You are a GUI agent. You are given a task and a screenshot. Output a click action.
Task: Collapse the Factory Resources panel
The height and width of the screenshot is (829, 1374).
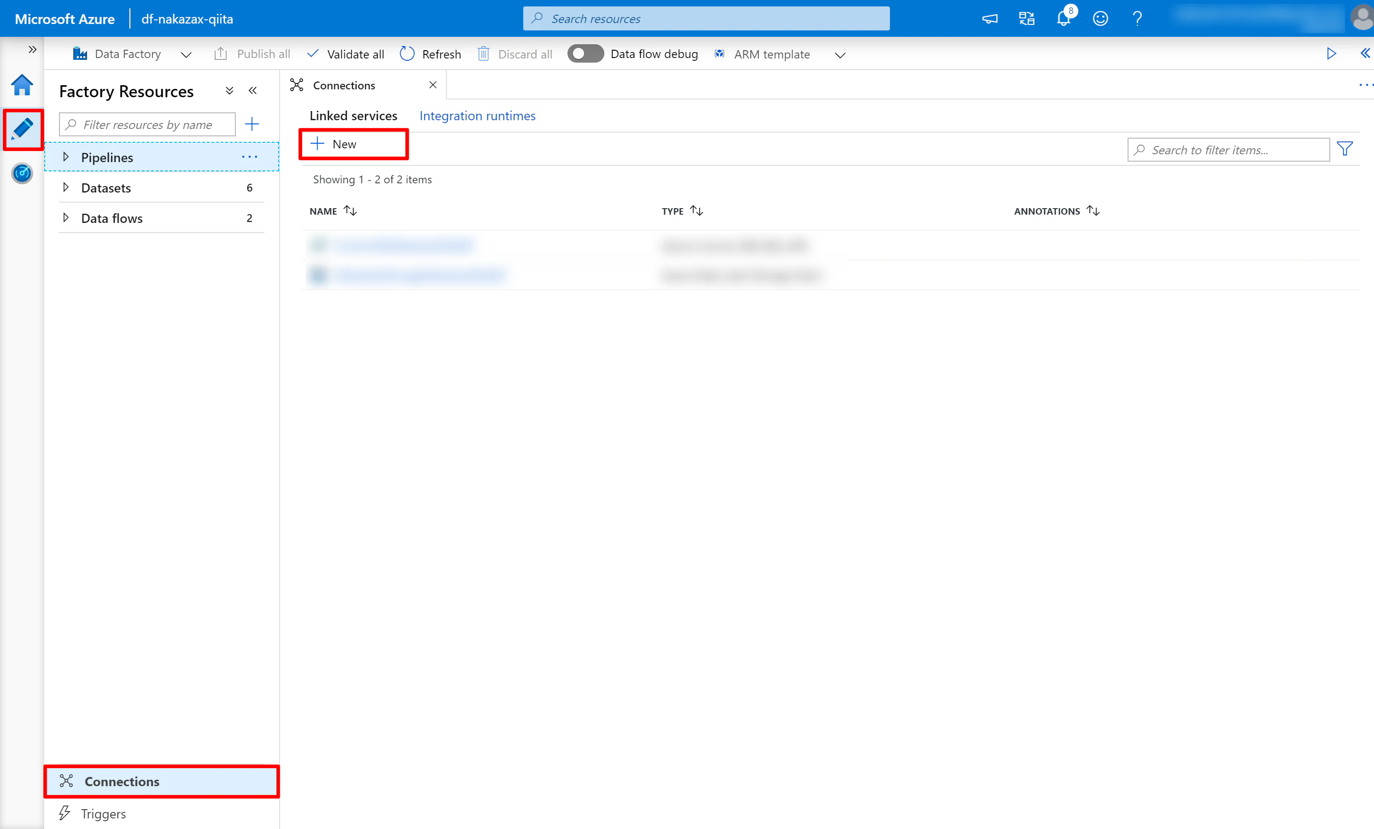pos(252,90)
